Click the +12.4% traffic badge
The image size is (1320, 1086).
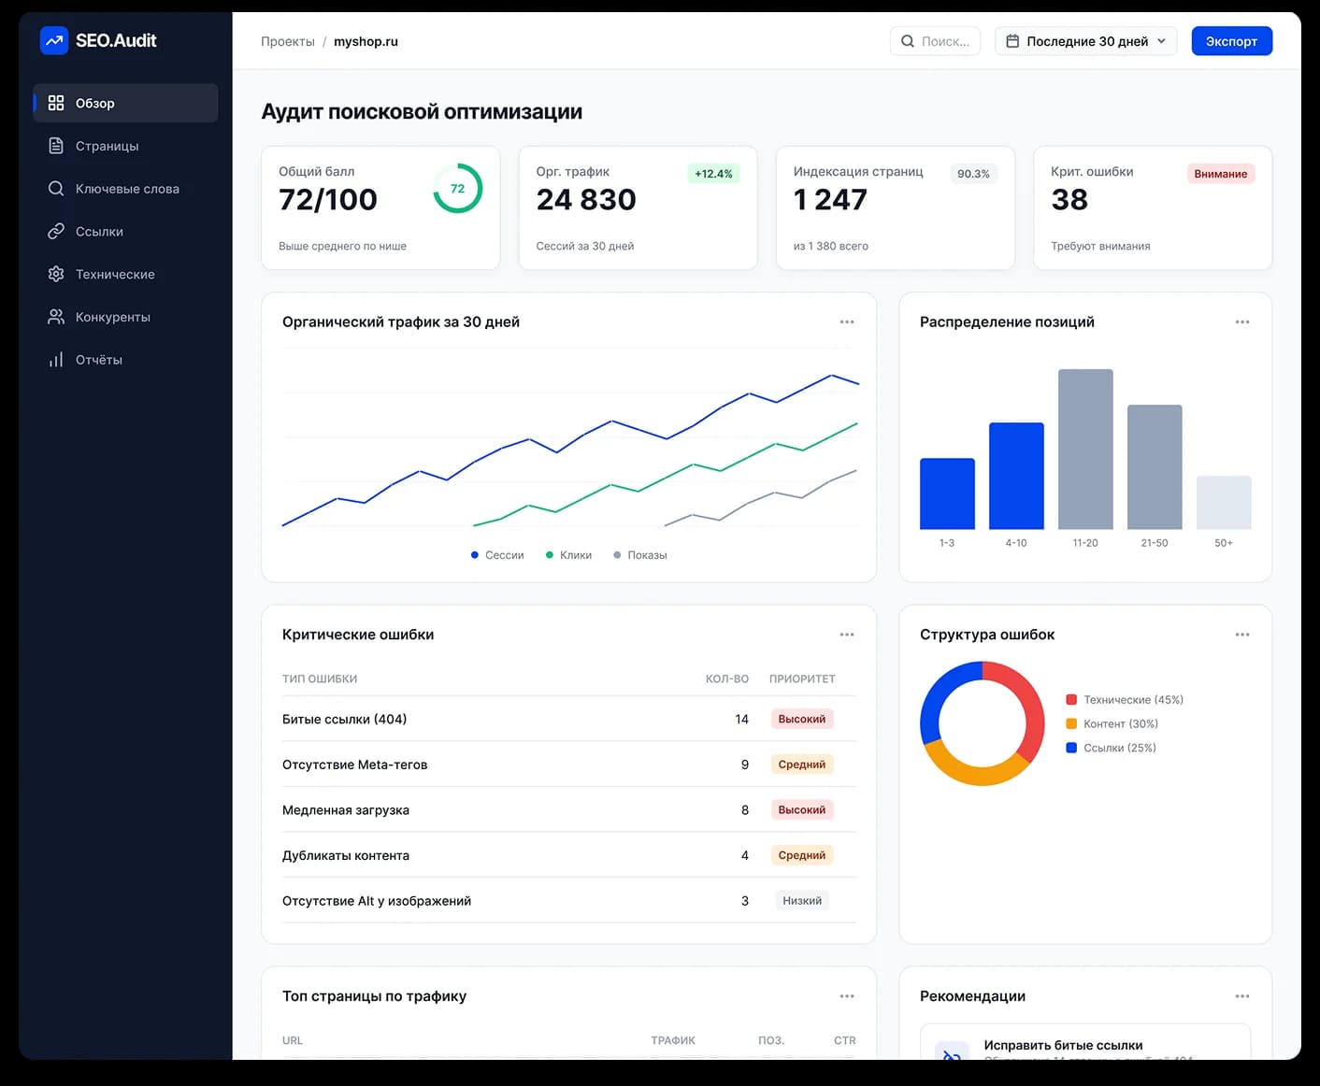point(713,174)
